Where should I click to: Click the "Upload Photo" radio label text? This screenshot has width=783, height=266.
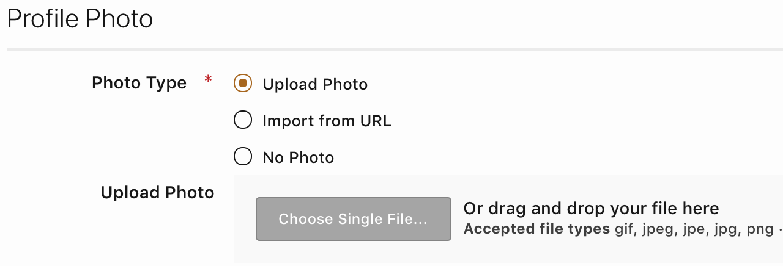[315, 84]
